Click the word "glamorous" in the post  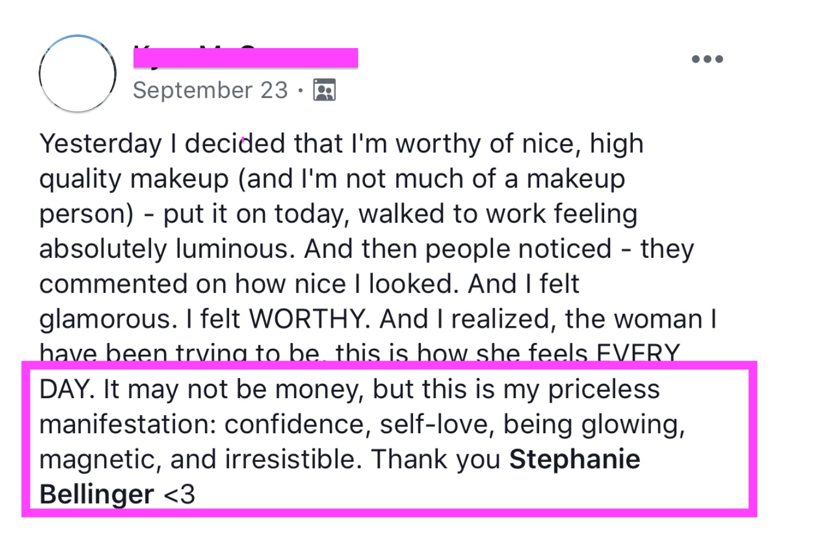(x=108, y=320)
